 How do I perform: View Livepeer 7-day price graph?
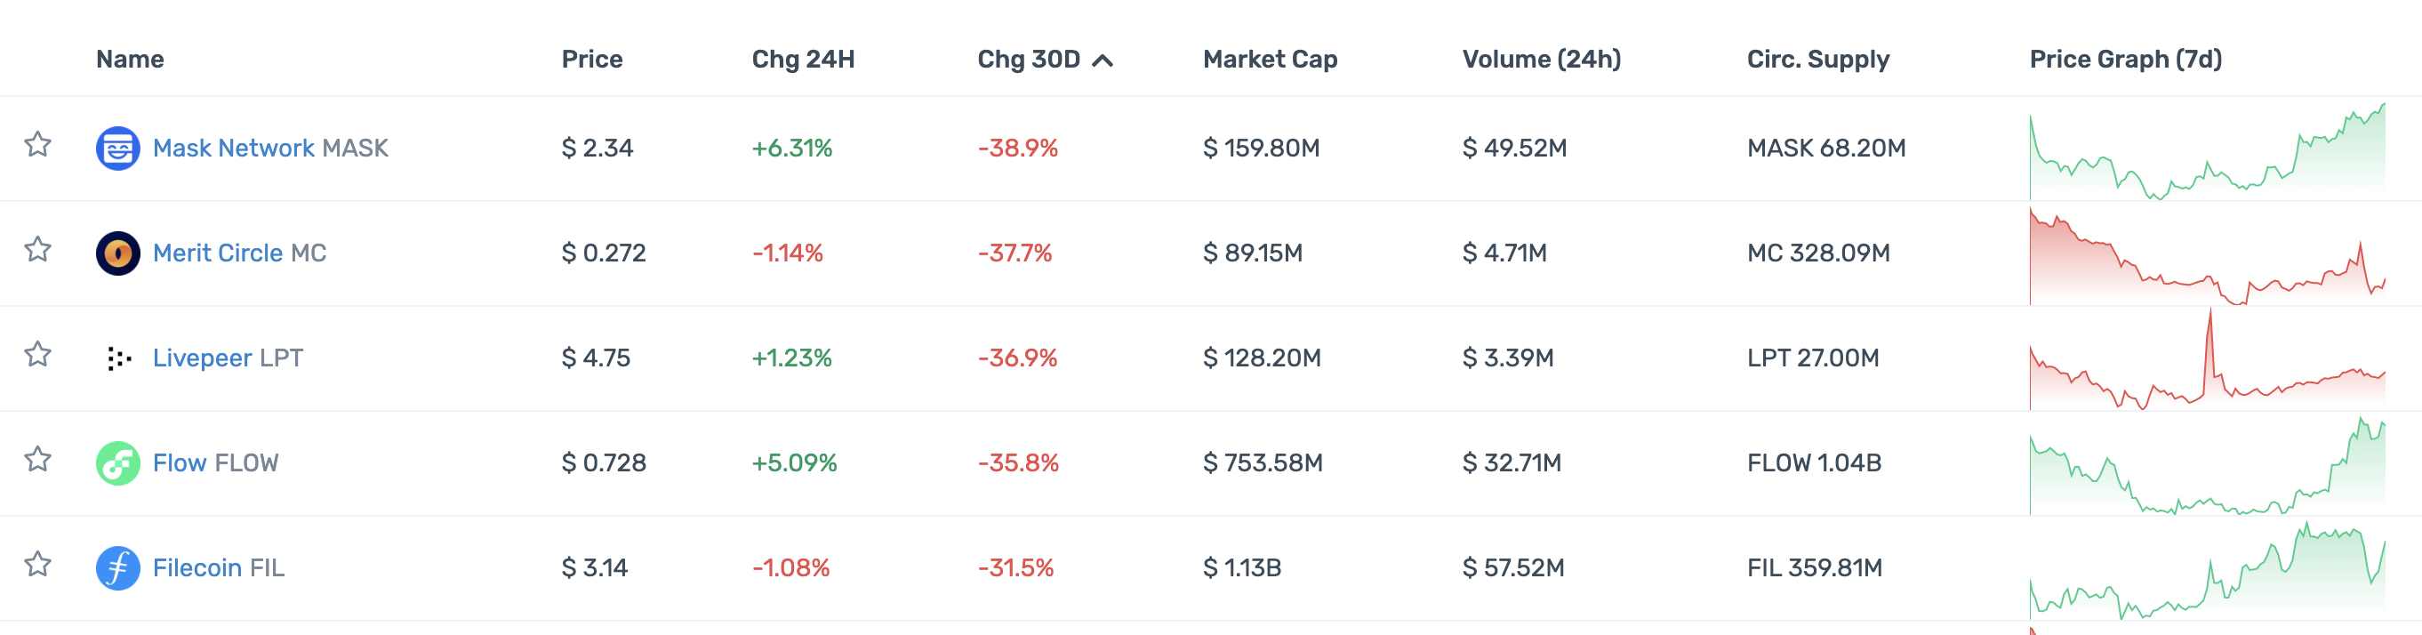pyautogui.click(x=2207, y=362)
